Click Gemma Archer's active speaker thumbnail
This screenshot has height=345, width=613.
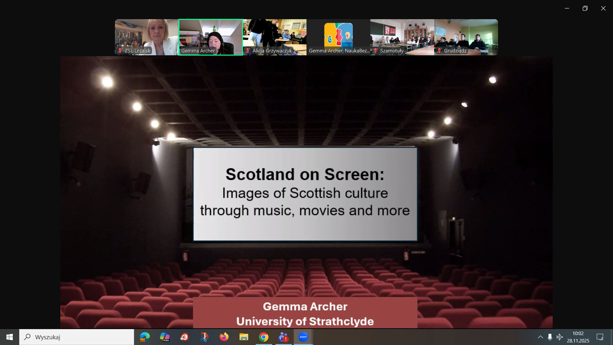click(210, 37)
